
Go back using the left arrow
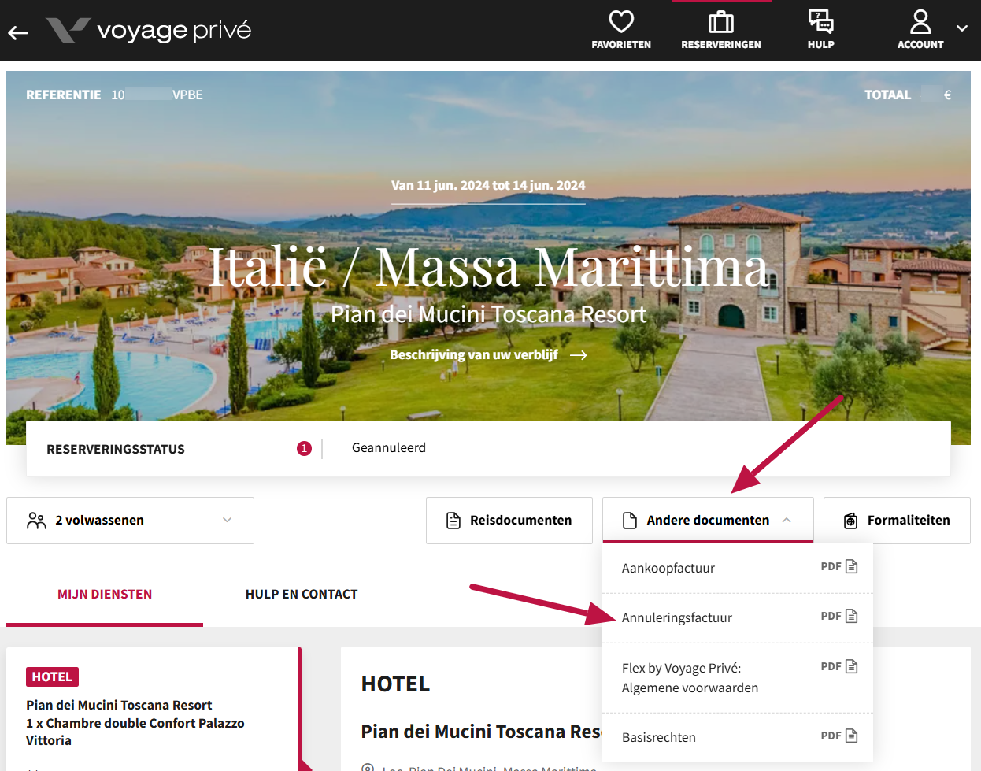pyautogui.click(x=18, y=32)
